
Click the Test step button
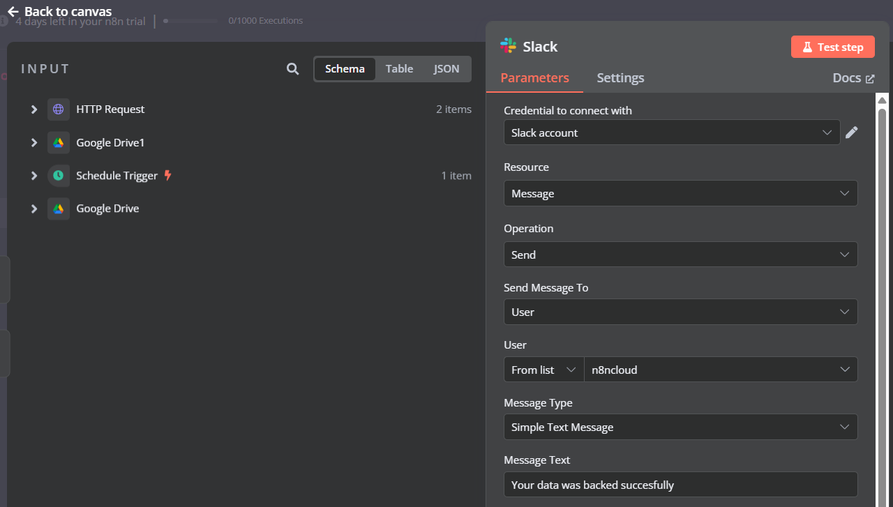(x=832, y=46)
